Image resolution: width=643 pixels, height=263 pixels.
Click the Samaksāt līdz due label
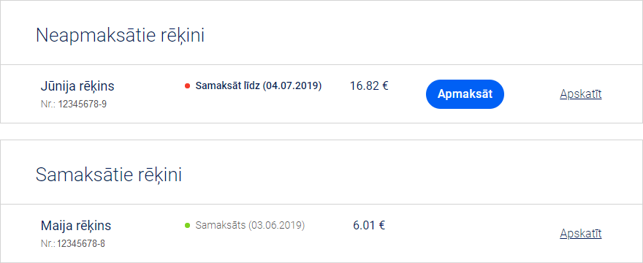(227, 85)
